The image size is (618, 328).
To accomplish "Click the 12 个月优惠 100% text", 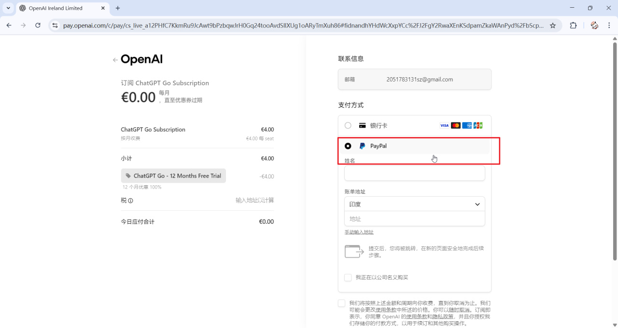I will (x=142, y=187).
